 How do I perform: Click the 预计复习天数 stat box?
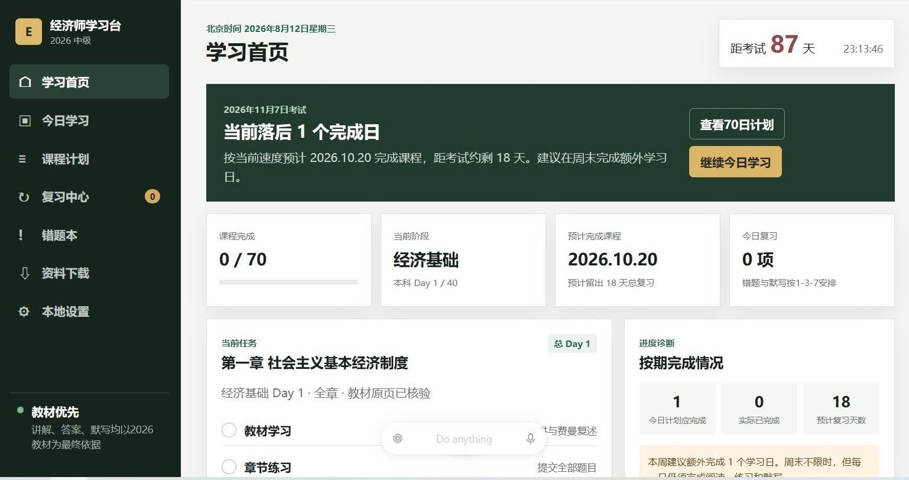tap(841, 408)
